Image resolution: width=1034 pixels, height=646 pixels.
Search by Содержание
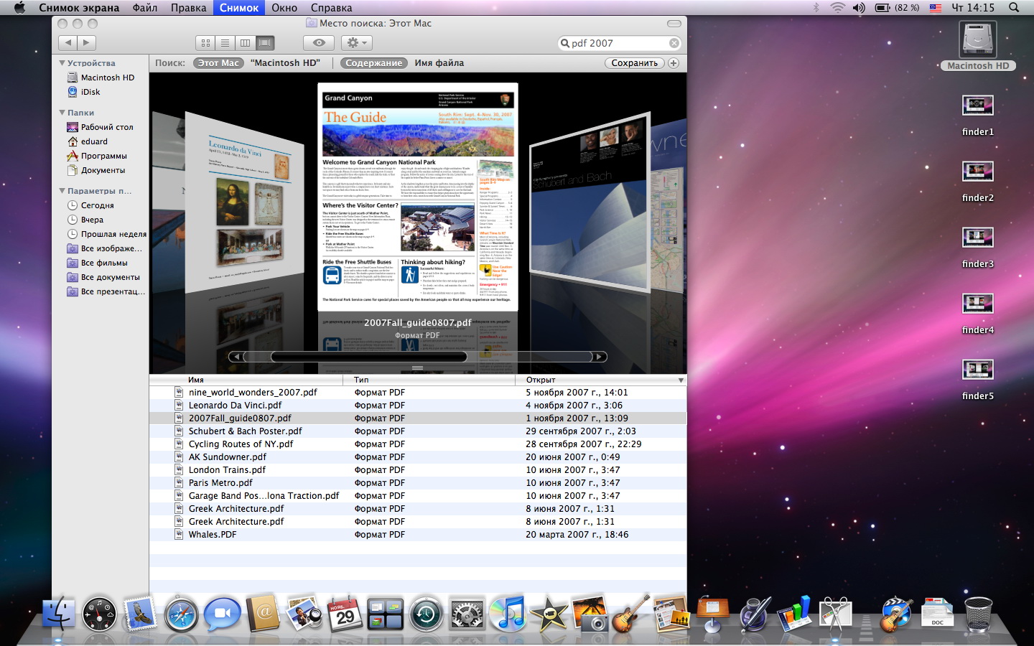pyautogui.click(x=374, y=63)
